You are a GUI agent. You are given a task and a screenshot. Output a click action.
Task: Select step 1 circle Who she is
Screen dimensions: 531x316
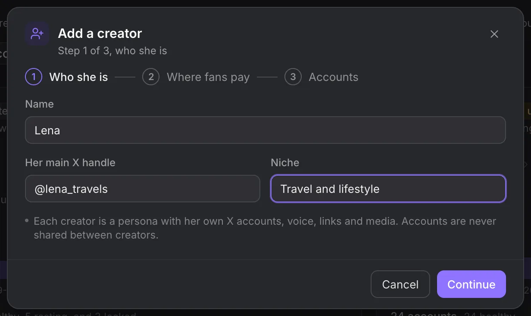click(x=34, y=77)
